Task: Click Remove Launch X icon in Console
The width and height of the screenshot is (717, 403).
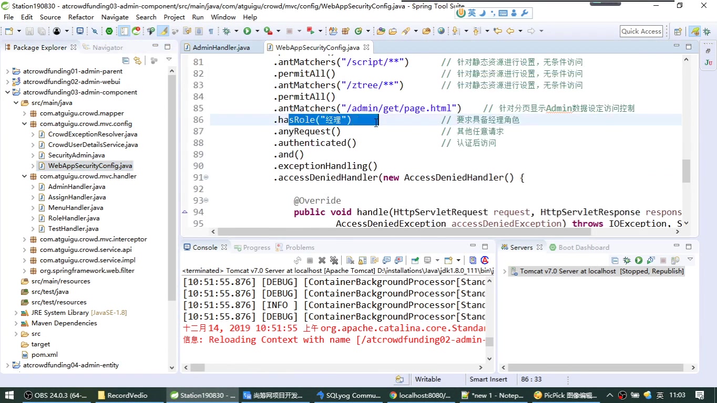Action: [322, 260]
